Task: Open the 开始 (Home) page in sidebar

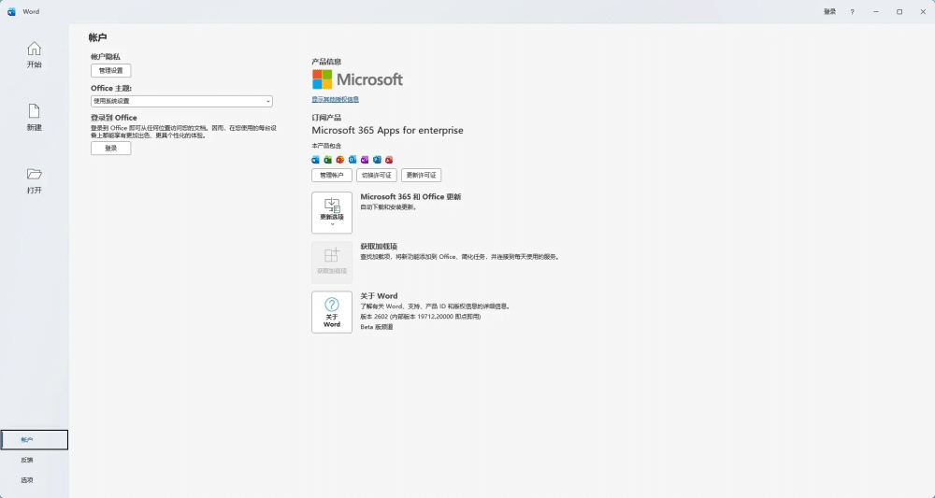Action: pyautogui.click(x=34, y=55)
